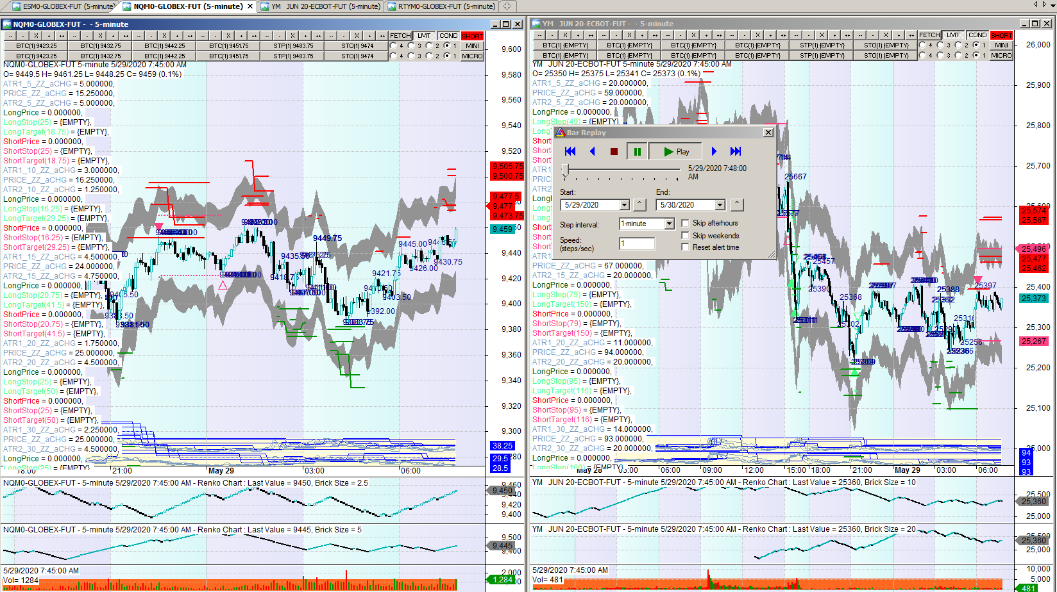Select radio option 3 in YM MICRO row
Image resolution: width=1057 pixels, height=592 pixels.
(x=940, y=55)
